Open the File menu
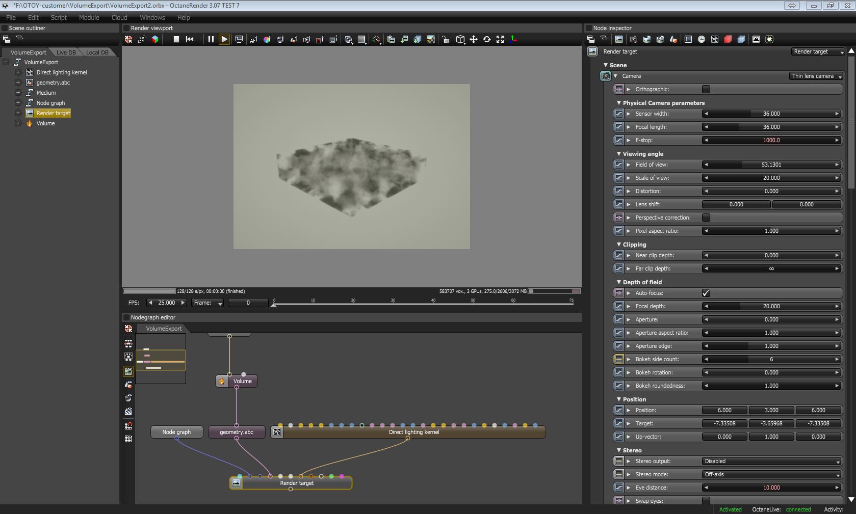 point(11,17)
